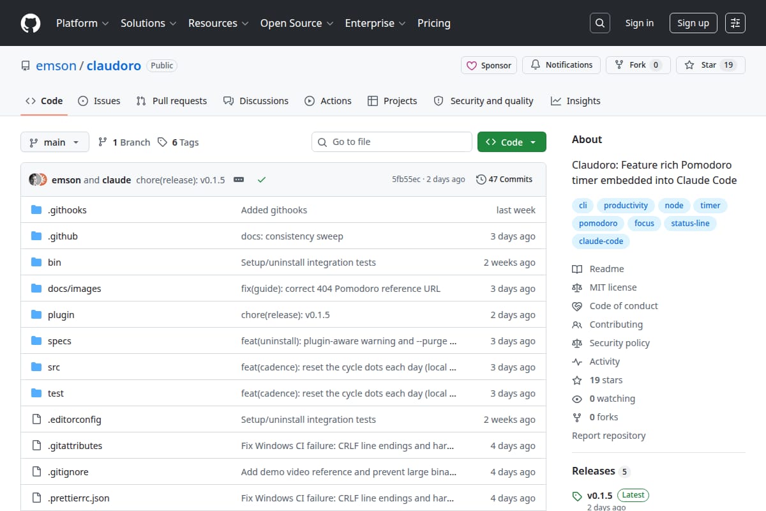Image resolution: width=766 pixels, height=511 pixels.
Task: Click the .gitattributes file icon
Action: point(36,446)
